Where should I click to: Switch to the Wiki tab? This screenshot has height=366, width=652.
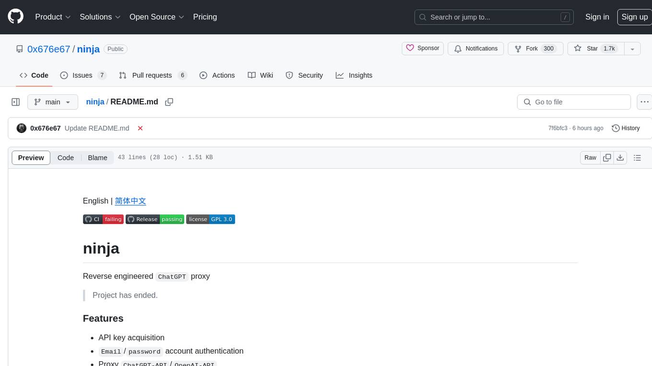pos(260,75)
